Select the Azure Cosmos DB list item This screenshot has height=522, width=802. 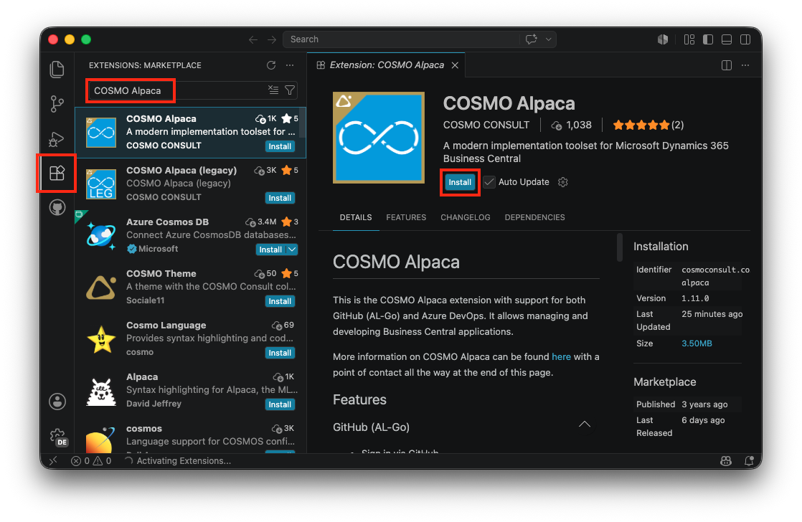click(x=190, y=236)
